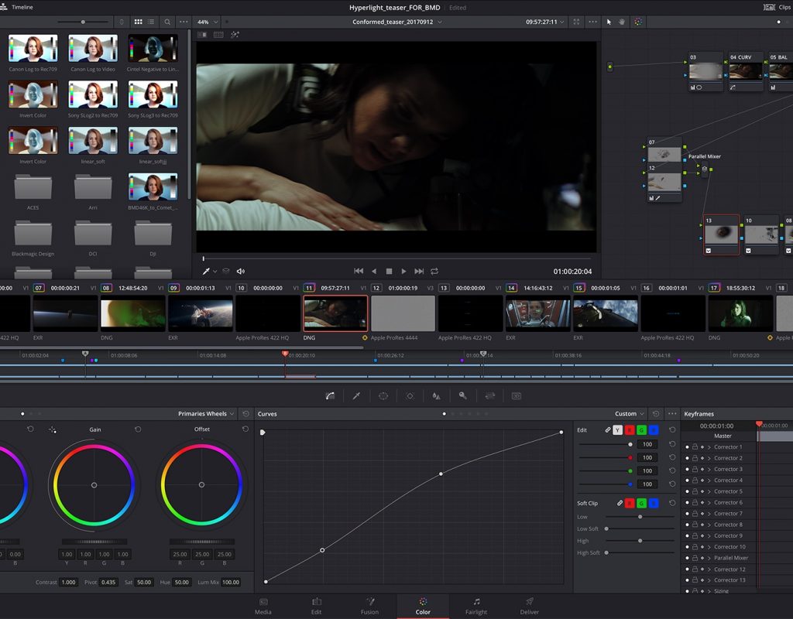Viewport: 793px width, 619px height.
Task: Open the Edit page
Action: 317,607
